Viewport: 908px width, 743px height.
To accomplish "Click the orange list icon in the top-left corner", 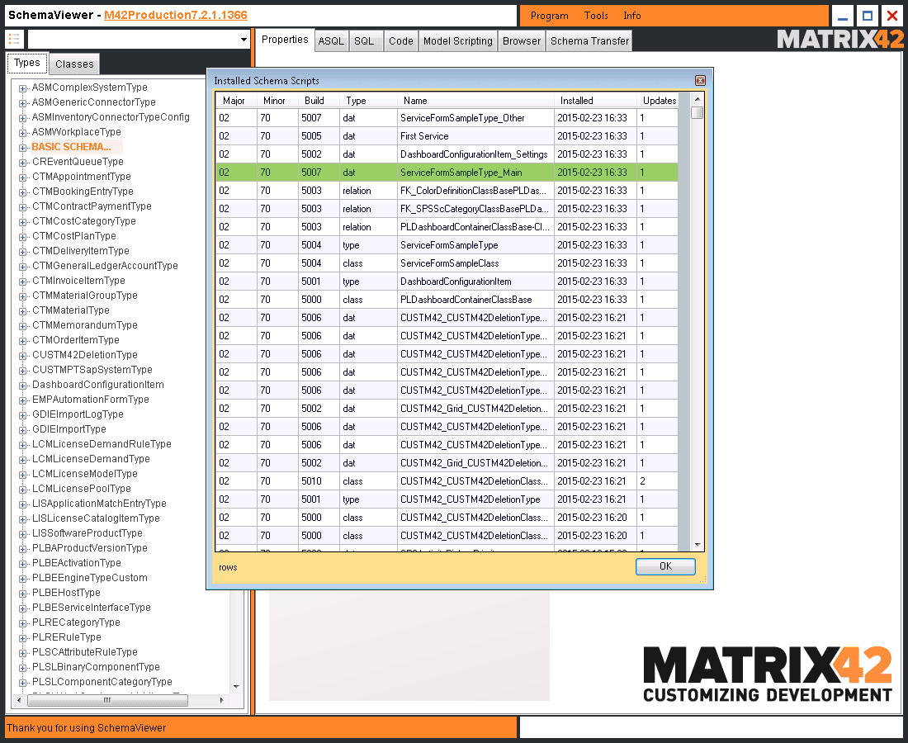I will click(13, 38).
